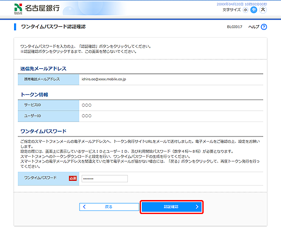
Task: Click the red 必須 required badge
Action: (x=73, y=178)
